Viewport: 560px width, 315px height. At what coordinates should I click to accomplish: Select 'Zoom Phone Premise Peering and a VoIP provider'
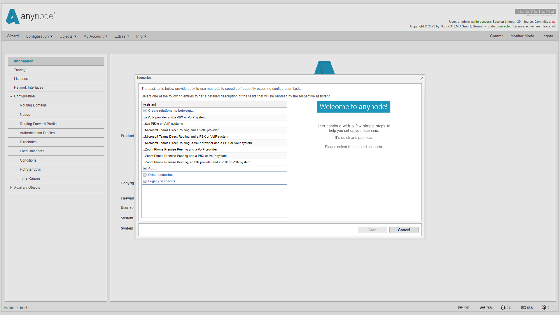click(214, 149)
